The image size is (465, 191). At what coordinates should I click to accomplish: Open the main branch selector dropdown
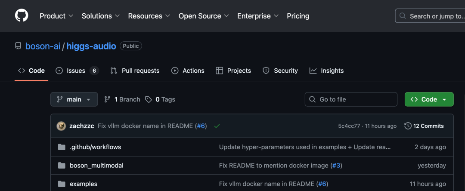click(74, 99)
